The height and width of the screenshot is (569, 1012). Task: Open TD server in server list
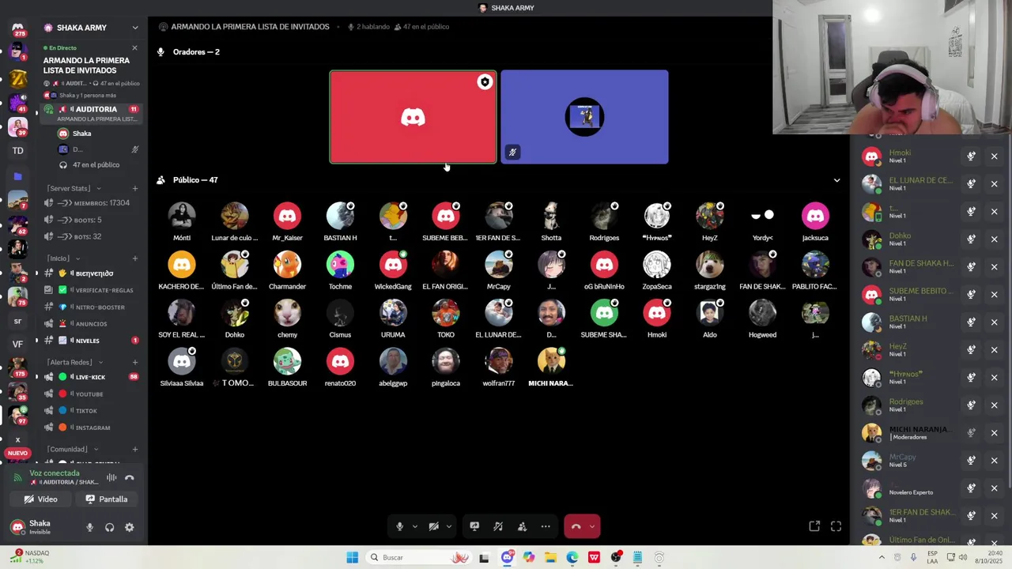pyautogui.click(x=17, y=151)
